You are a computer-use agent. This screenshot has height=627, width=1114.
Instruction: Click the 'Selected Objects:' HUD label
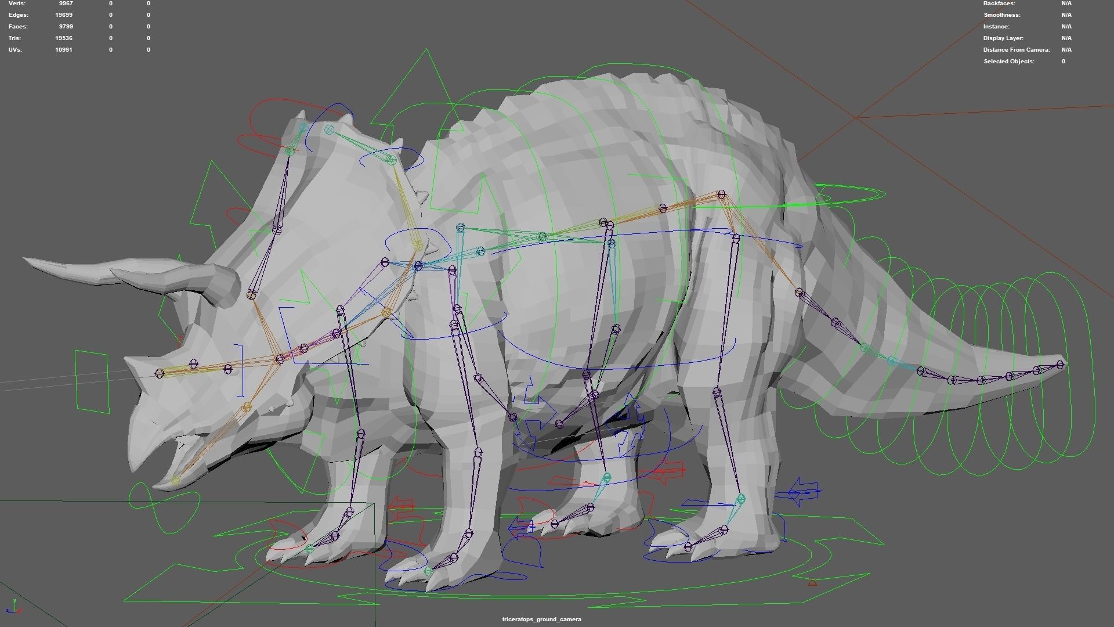pyautogui.click(x=1009, y=62)
